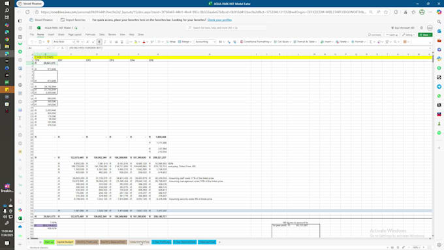Switch to the Page Layout ribbon tab
This screenshot has width=444, height=250.
74,35
